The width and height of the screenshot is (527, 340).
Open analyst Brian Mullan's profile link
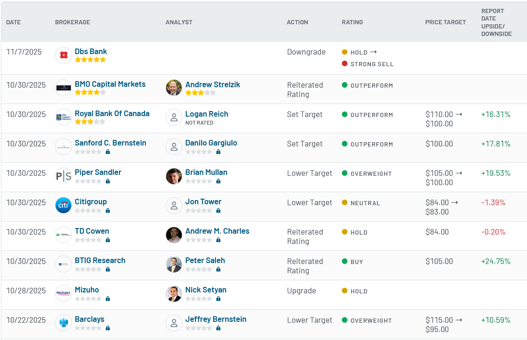point(206,173)
